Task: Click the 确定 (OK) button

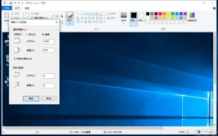Action: click(31, 99)
